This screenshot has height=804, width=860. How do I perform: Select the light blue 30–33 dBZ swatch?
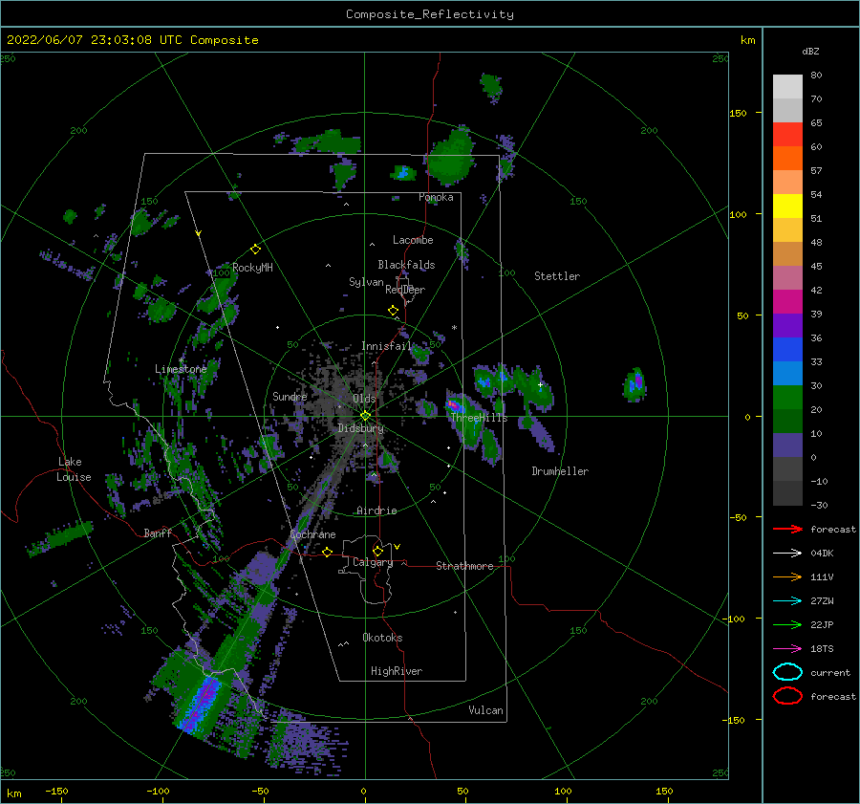click(x=787, y=374)
